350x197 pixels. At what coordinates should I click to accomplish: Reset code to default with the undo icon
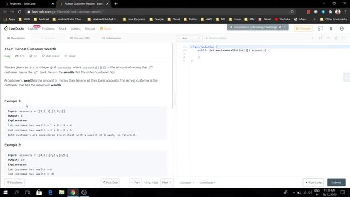[328, 38]
